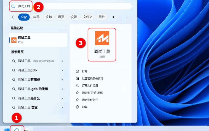Click the magnifier icon in search box
The height and width of the screenshot is (131, 209).
pyautogui.click(x=13, y=6)
